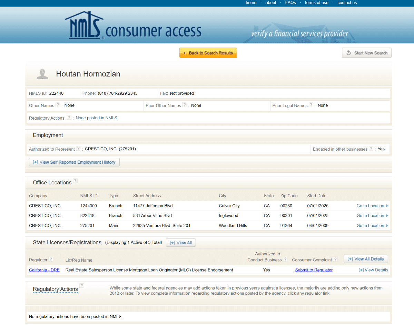Click Start New Search button

(367, 53)
